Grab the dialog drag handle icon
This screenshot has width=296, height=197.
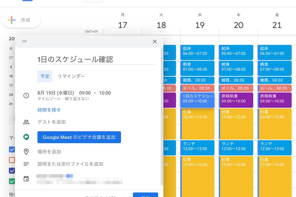click(x=25, y=41)
